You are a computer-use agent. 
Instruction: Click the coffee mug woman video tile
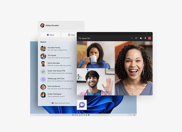click(x=96, y=55)
